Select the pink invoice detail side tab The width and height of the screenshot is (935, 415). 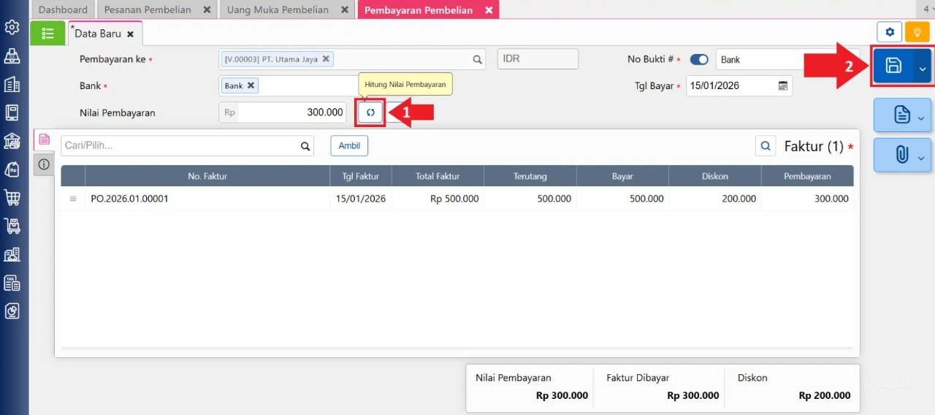tap(44, 139)
